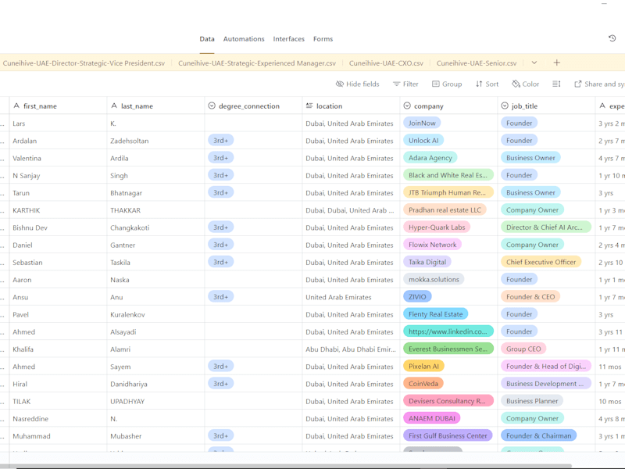Open the base history clock icon

(612, 38)
